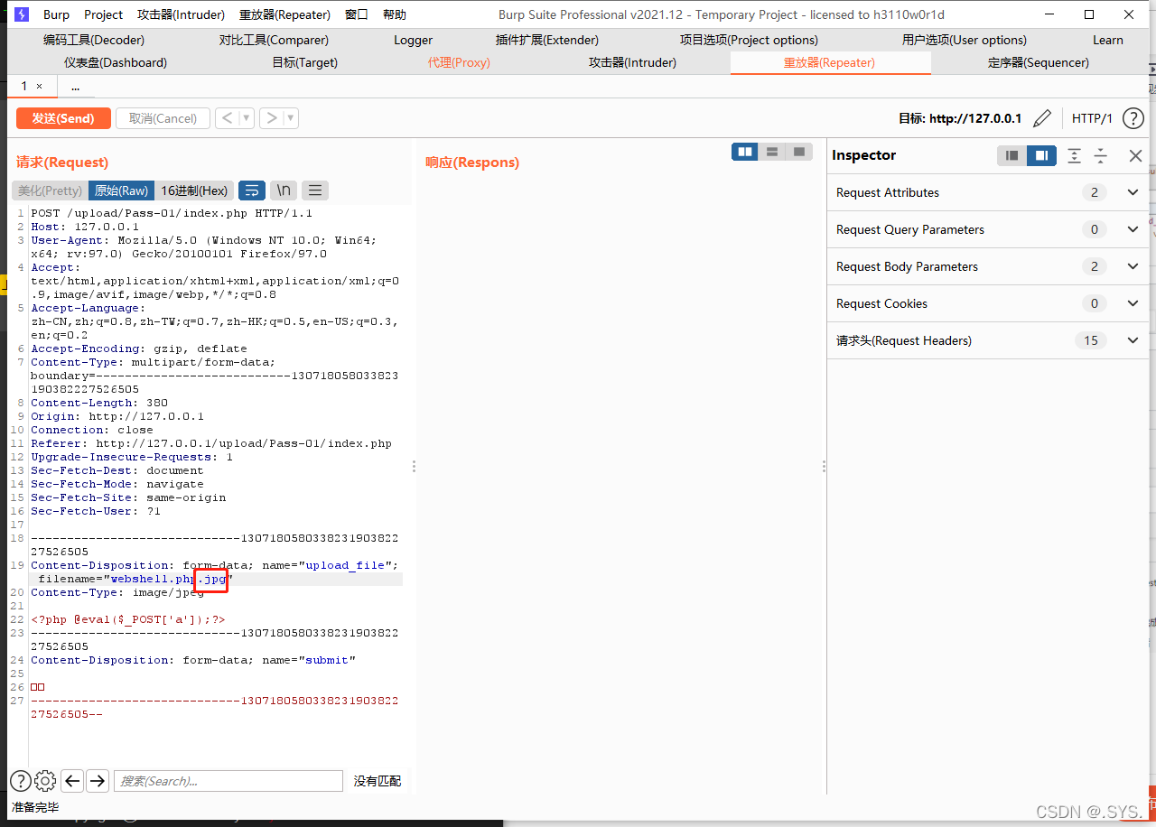This screenshot has height=827, width=1156.
Task: Select side-by-side request/response layout icon
Action: pos(745,152)
